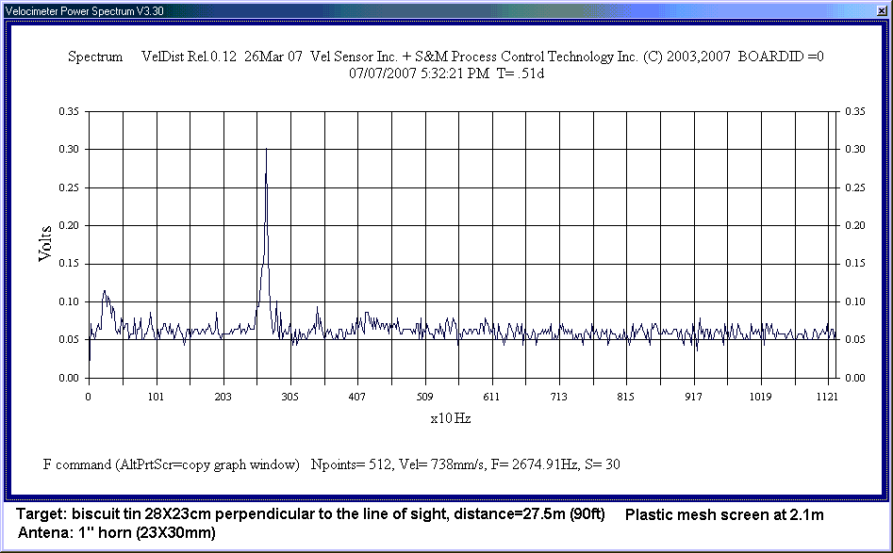Screen dimensions: 893x553
Task: Click the BOARDID =0 text
Action: [x=781, y=57]
